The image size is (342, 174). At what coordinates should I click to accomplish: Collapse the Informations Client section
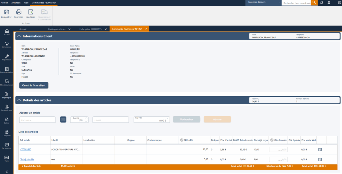(19, 36)
